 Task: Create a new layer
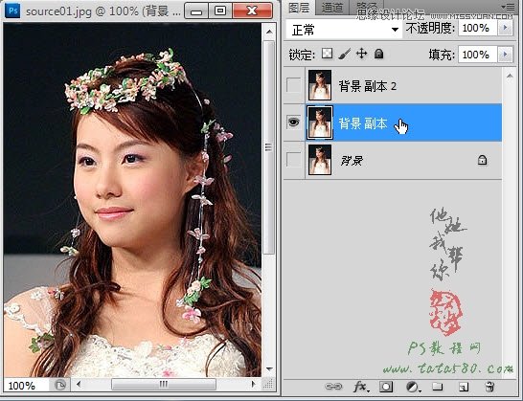click(x=464, y=387)
